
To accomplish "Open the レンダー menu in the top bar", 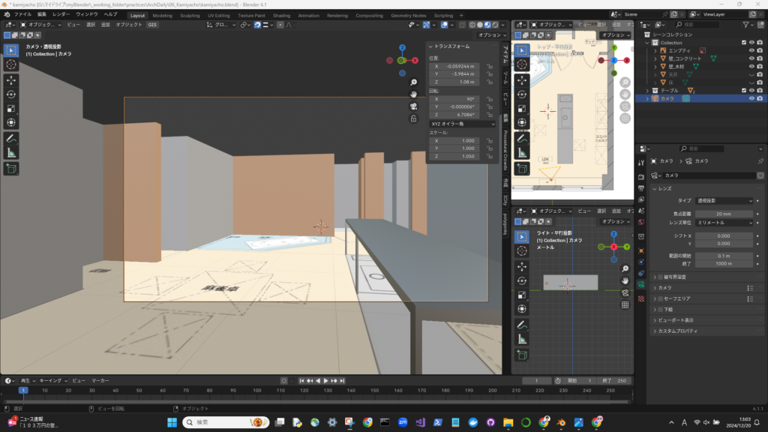I will click(x=61, y=15).
